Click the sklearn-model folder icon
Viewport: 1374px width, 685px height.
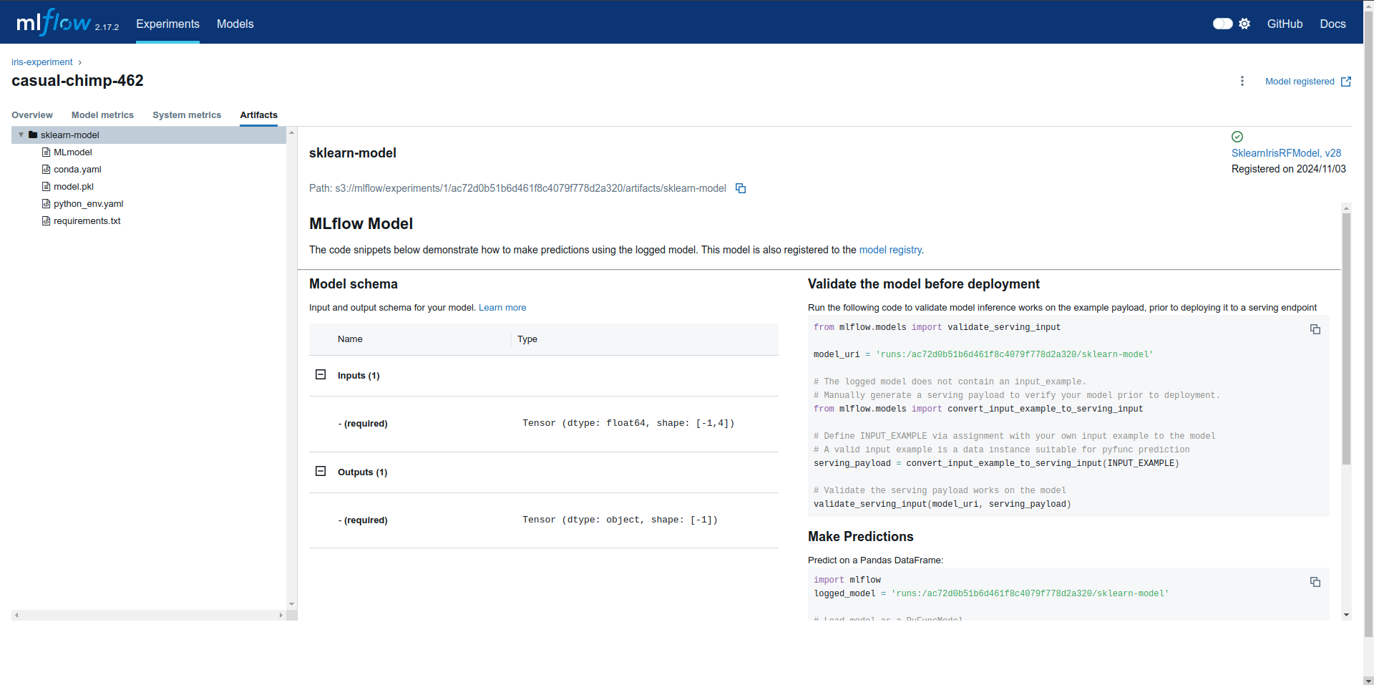(33, 135)
